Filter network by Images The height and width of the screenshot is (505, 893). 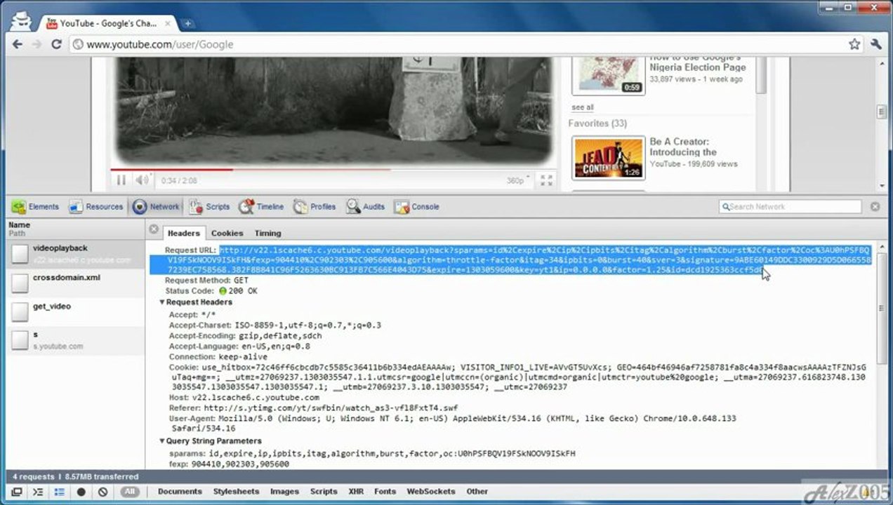284,492
